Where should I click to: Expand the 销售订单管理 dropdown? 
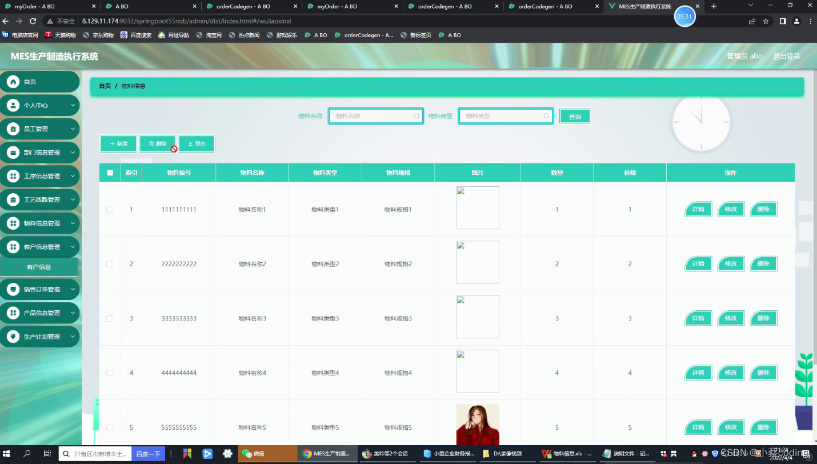tap(73, 290)
